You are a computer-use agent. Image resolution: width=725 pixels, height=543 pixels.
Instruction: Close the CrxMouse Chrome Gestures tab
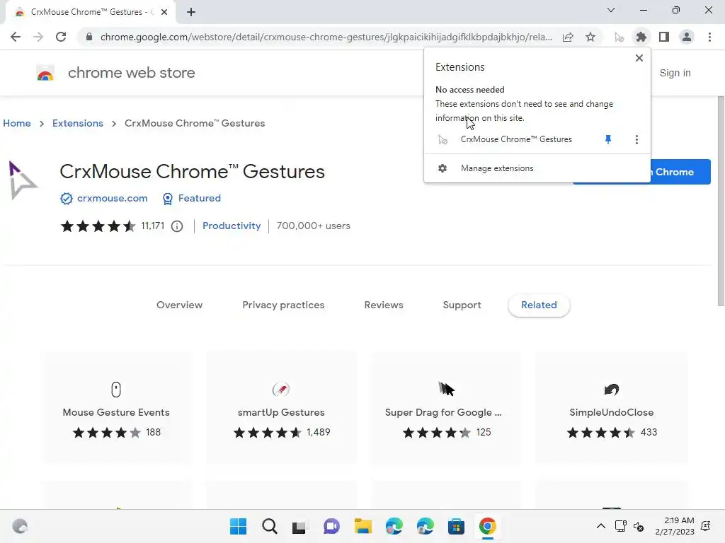coord(164,12)
